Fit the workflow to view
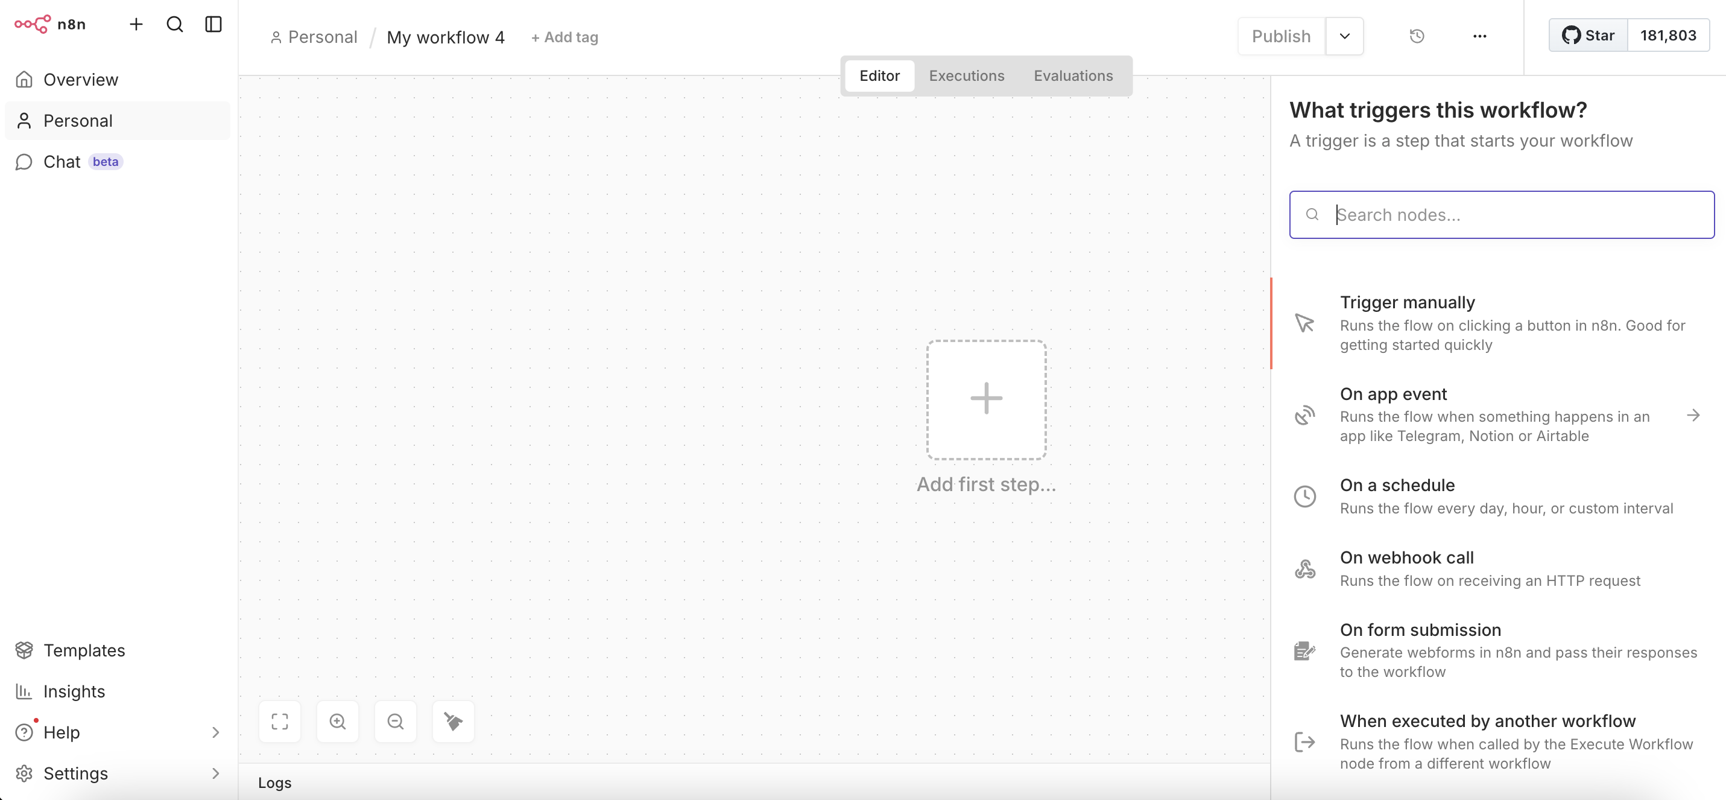Viewport: 1726px width, 800px height. (x=279, y=722)
